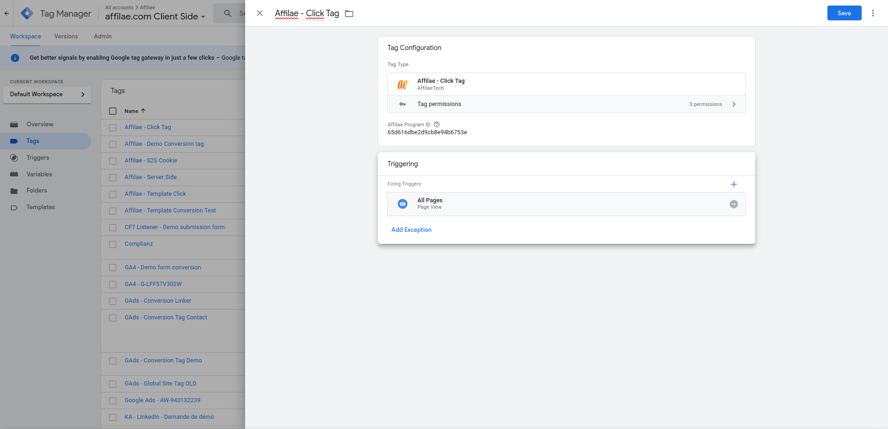The width and height of the screenshot is (888, 429).
Task: Remove the All Pages trigger
Action: (734, 204)
